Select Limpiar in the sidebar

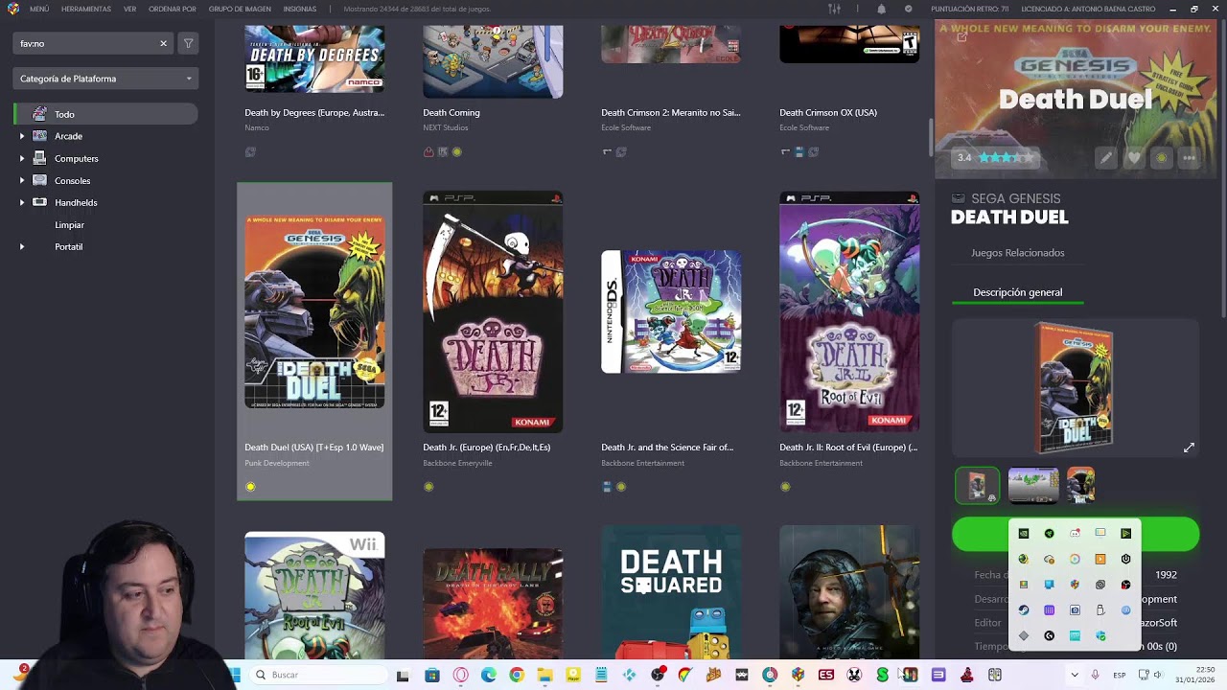pos(69,224)
